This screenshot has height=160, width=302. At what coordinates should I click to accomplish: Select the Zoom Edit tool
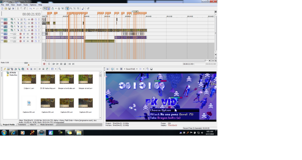click(x=78, y=8)
